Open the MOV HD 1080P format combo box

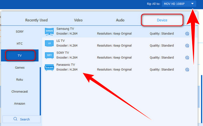coord(179,4)
